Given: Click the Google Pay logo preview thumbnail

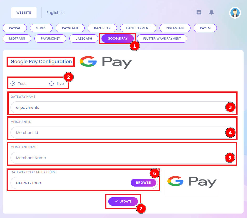Looking at the screenshot, I should click(192, 182).
